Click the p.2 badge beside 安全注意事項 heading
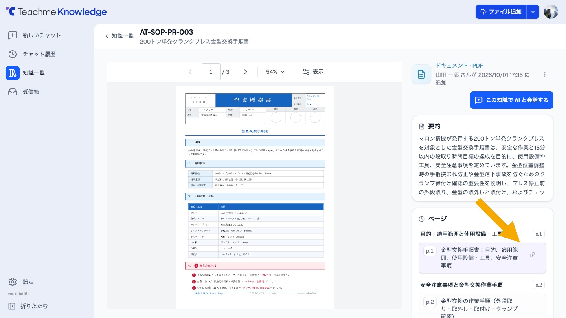 click(x=538, y=285)
